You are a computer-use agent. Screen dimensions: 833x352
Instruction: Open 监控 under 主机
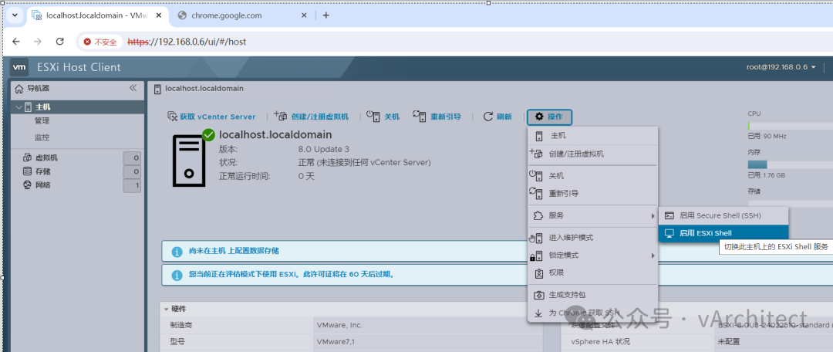[x=42, y=137]
